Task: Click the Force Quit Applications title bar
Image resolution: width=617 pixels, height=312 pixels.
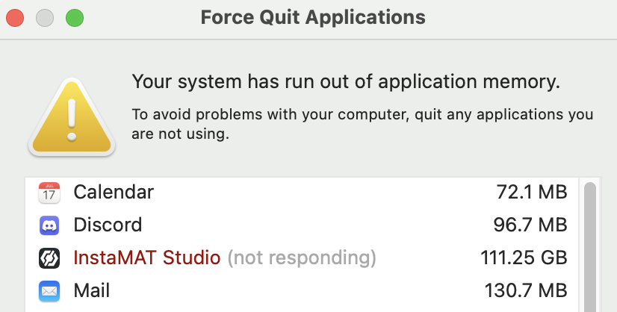Action: 313,16
